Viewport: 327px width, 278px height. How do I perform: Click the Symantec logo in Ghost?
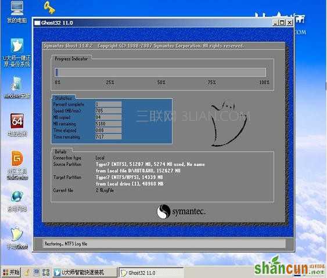pyautogui.click(x=181, y=211)
